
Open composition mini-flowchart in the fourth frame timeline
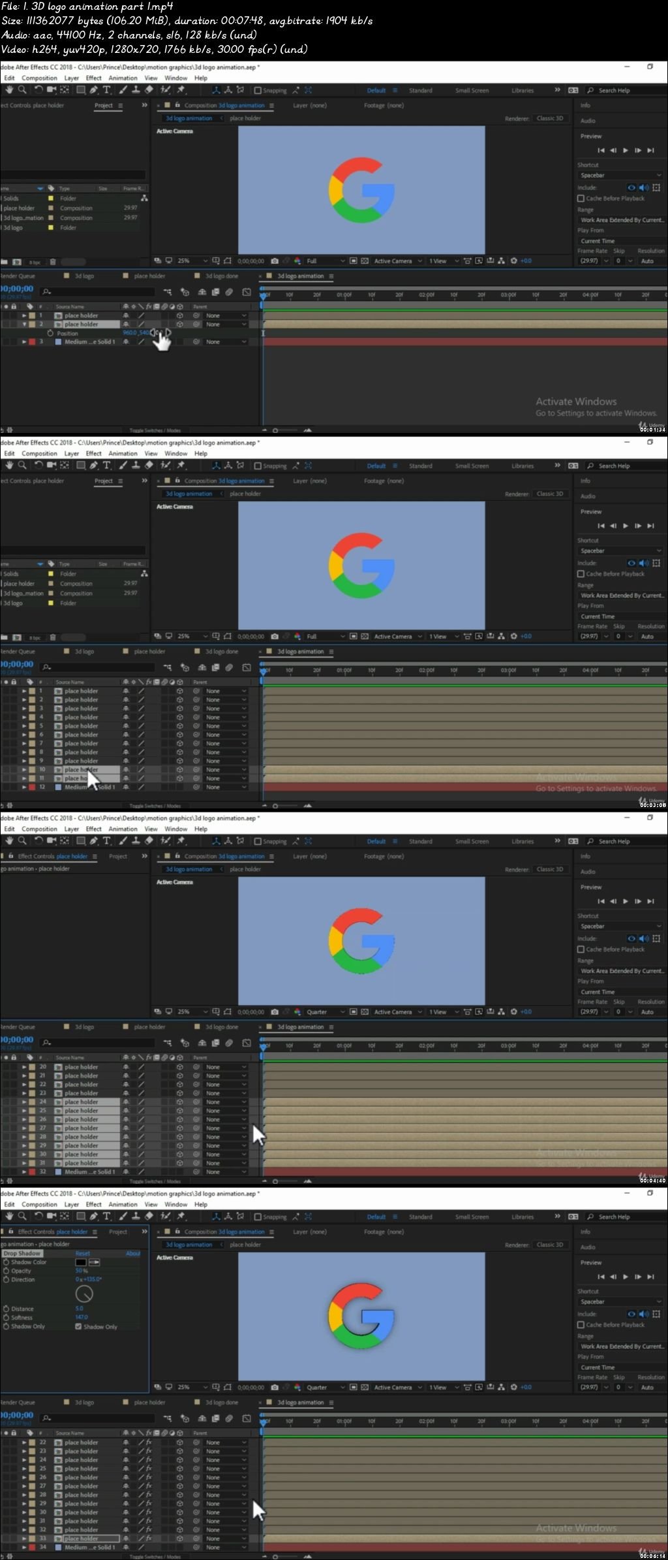pyautogui.click(x=168, y=1418)
